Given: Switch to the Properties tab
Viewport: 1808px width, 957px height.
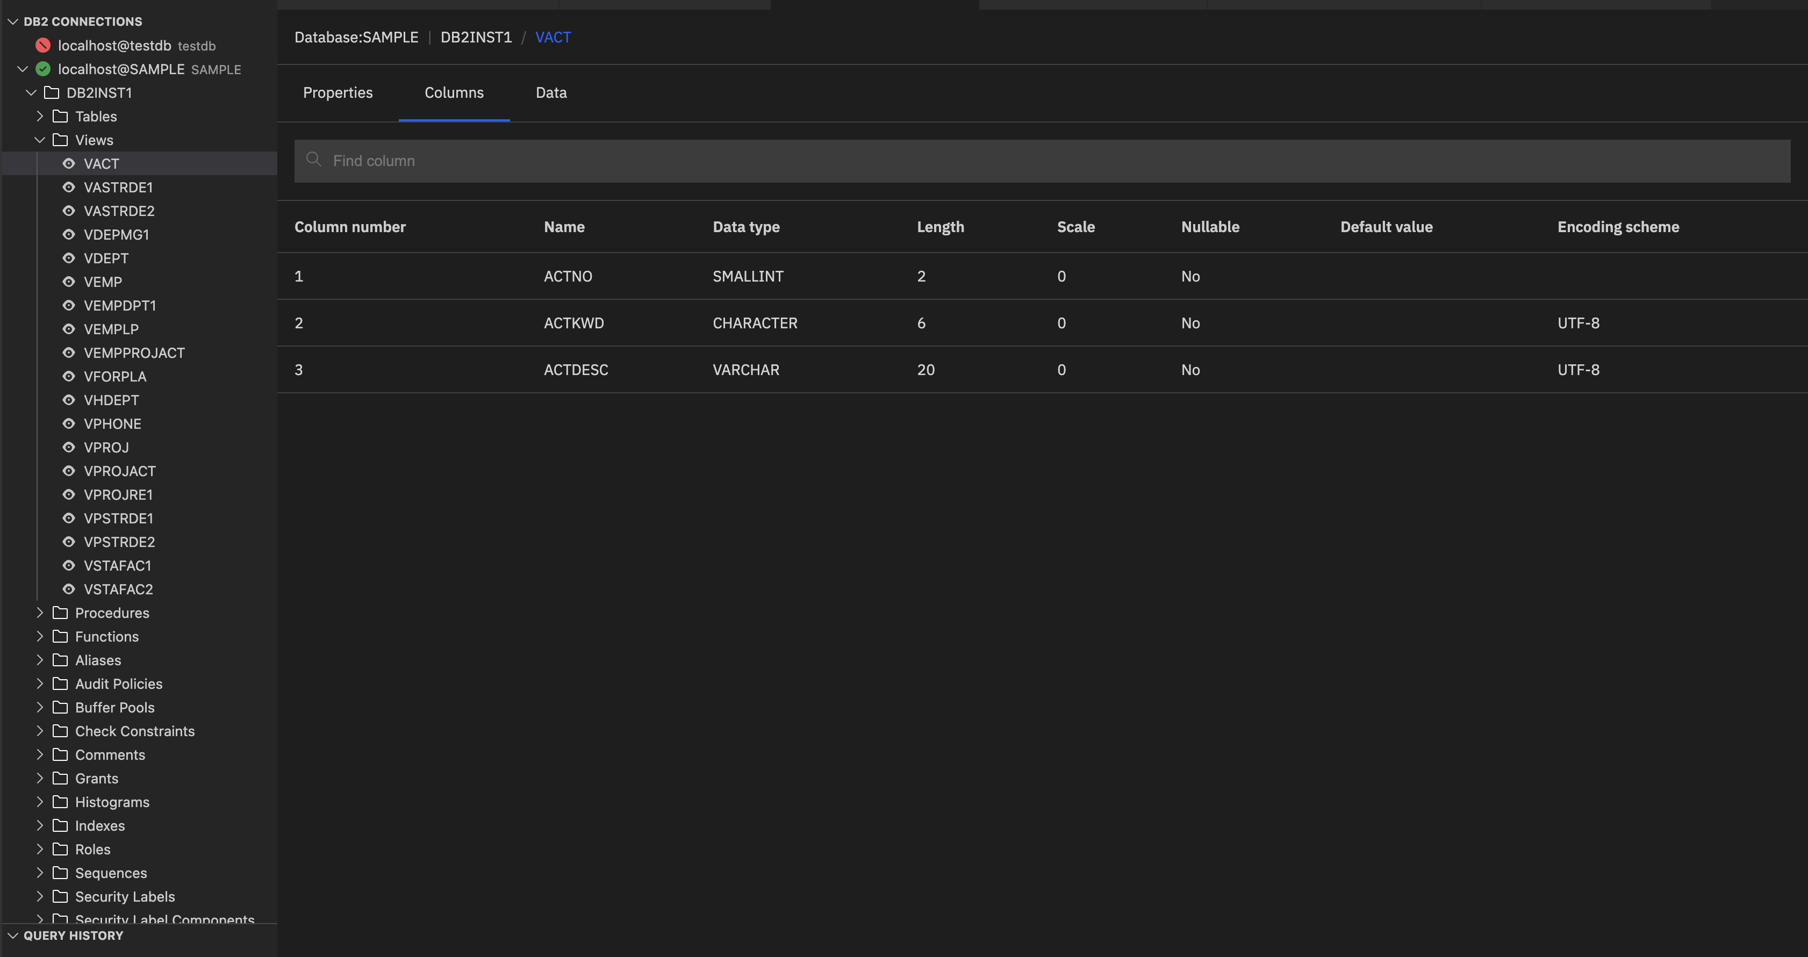Looking at the screenshot, I should click(x=338, y=92).
